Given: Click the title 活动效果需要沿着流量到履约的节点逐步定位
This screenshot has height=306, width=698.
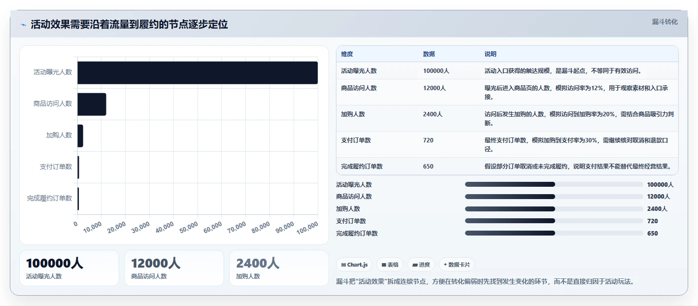Looking at the screenshot, I should click(x=129, y=25).
